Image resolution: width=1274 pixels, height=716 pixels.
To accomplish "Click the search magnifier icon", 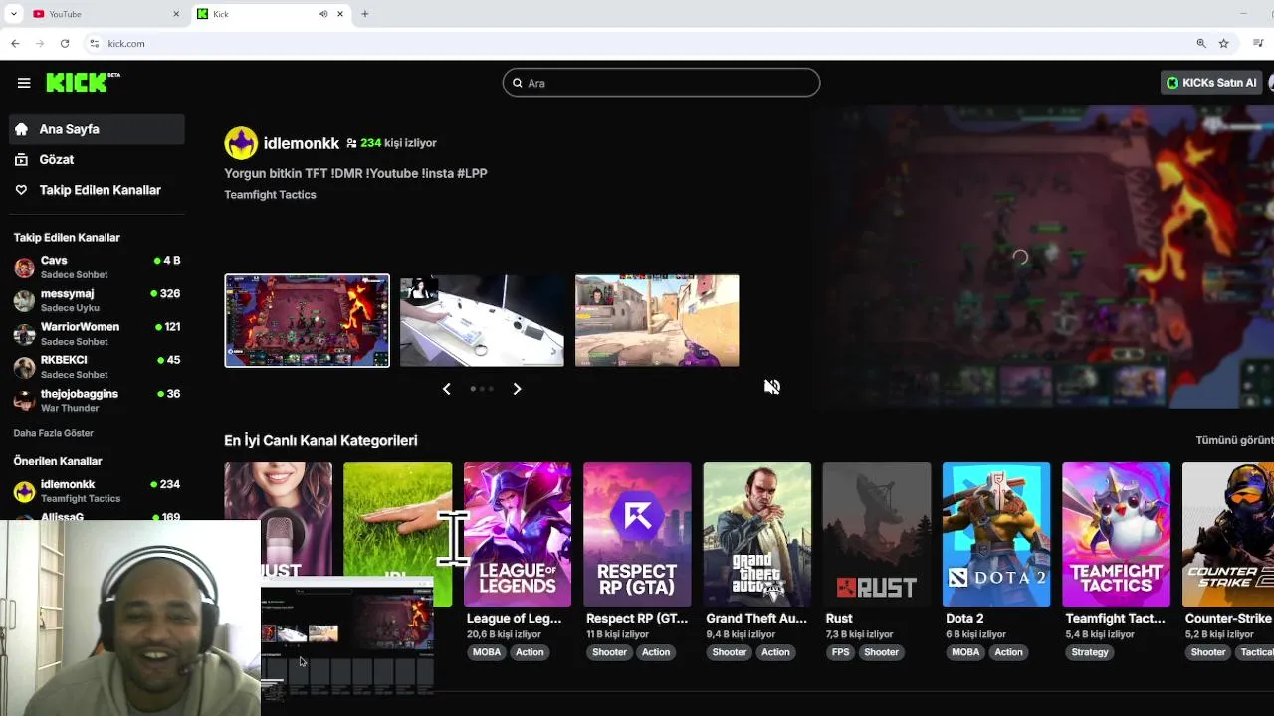I will point(517,83).
